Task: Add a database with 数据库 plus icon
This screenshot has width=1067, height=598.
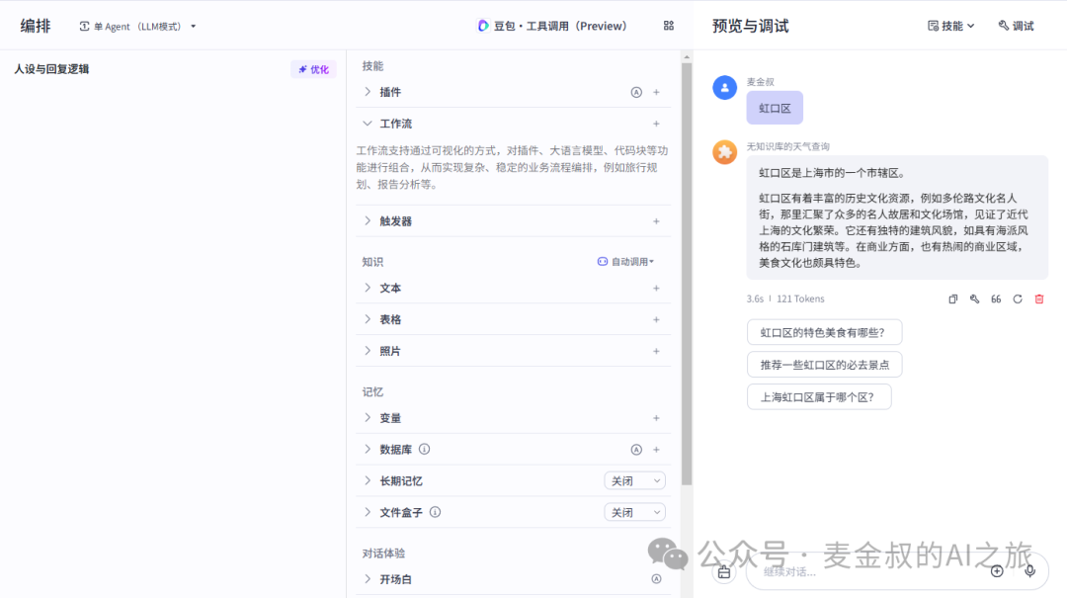Action: coord(656,450)
